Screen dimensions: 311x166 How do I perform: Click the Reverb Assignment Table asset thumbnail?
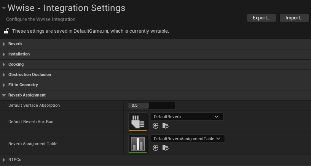[138, 144]
